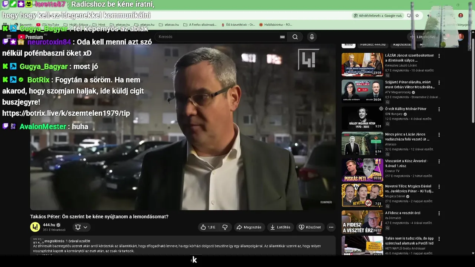The width and height of the screenshot is (475, 267).
Task: Open more actions ellipsis below video
Action: pos(331,227)
